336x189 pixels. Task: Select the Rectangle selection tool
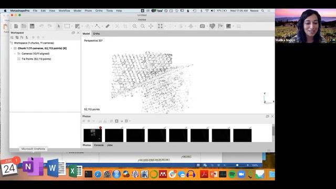click(x=67, y=26)
